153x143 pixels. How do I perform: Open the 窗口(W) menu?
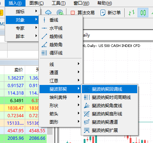pos(81,3)
